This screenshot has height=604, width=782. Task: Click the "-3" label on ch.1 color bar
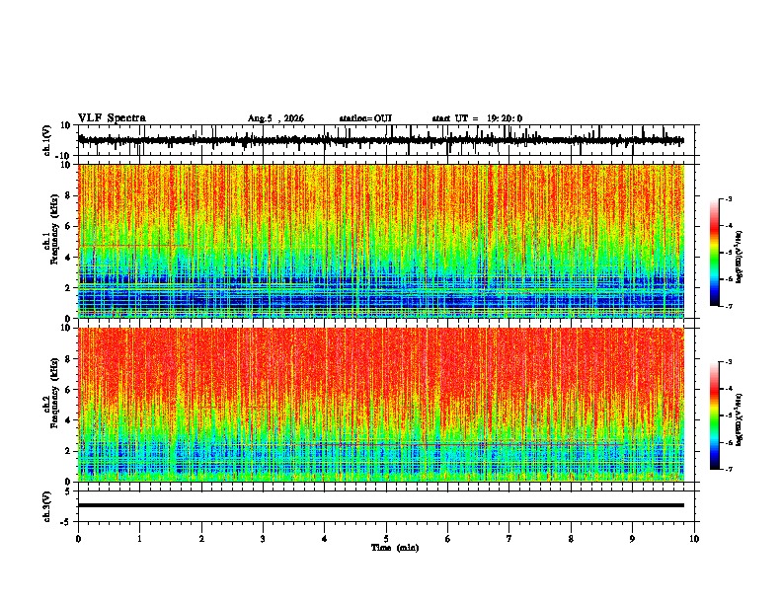point(729,199)
